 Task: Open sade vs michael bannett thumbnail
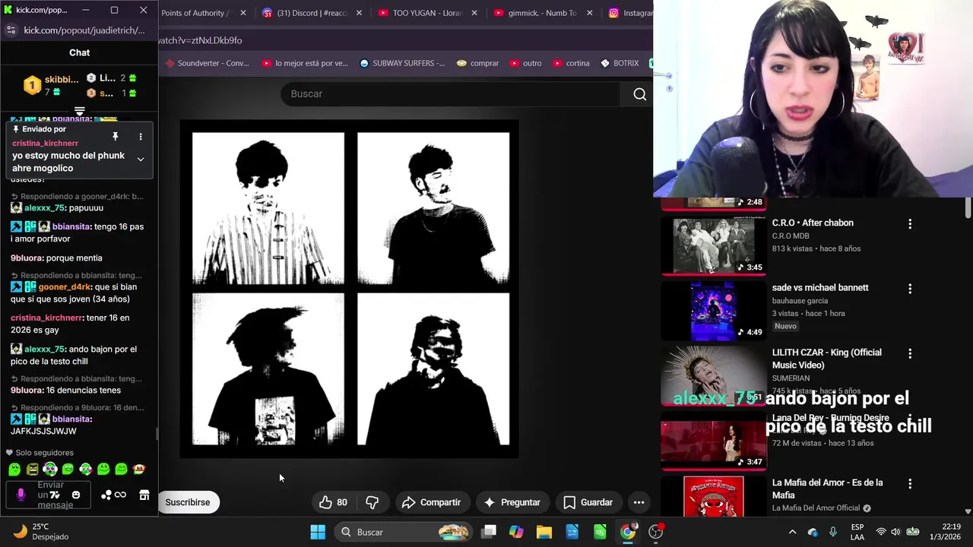[713, 310]
